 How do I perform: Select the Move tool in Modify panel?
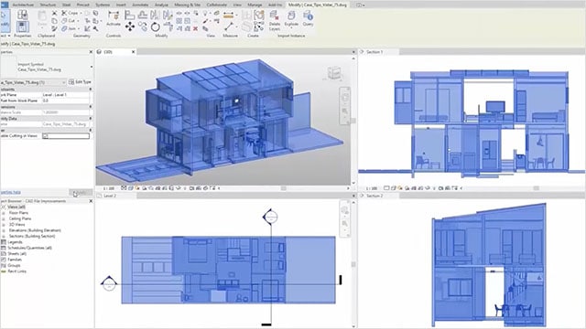click(x=130, y=27)
